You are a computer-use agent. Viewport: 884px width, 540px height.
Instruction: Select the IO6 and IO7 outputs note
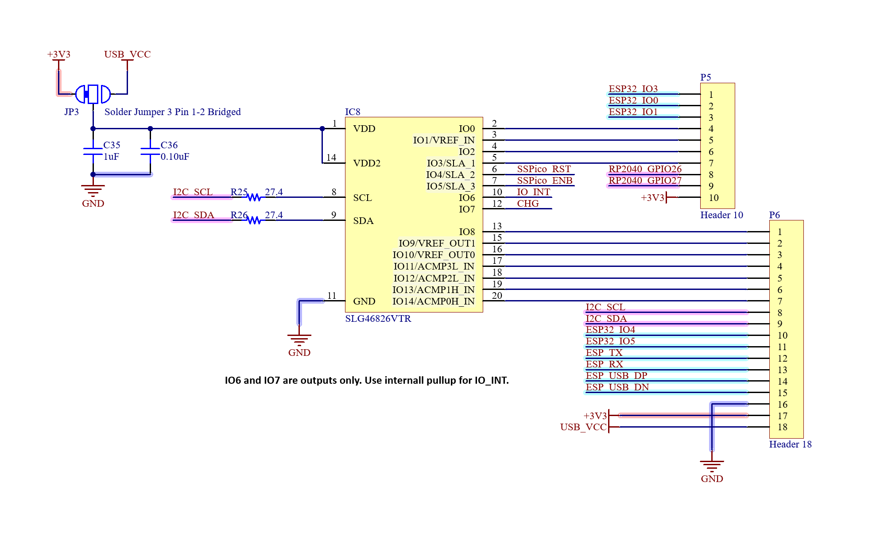367,381
